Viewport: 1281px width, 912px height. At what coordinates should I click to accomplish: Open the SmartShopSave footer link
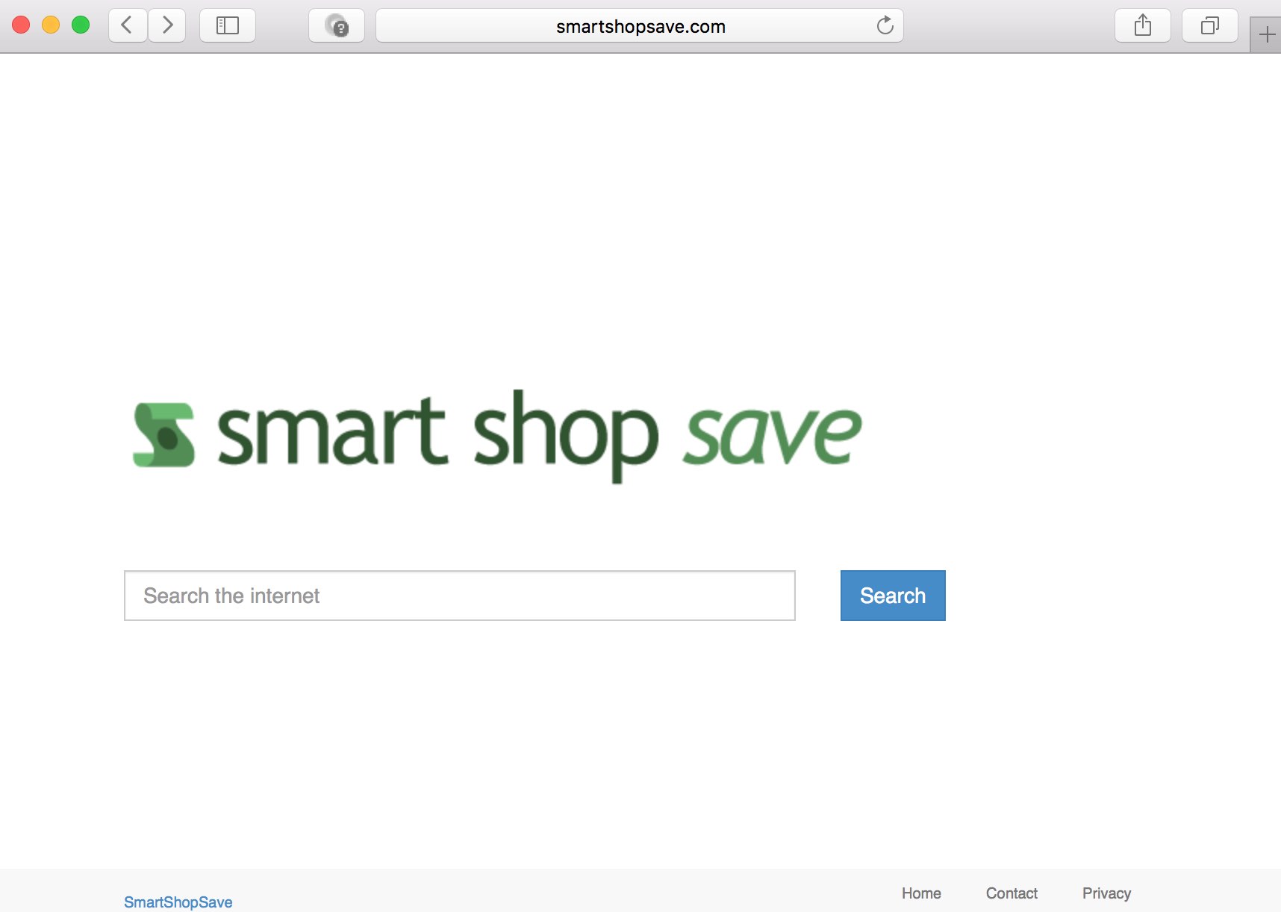178,902
